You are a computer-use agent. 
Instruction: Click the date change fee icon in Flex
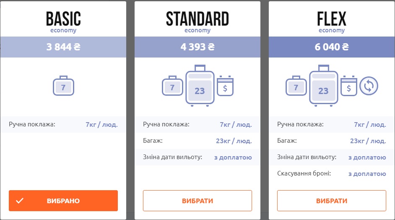coord(349,86)
